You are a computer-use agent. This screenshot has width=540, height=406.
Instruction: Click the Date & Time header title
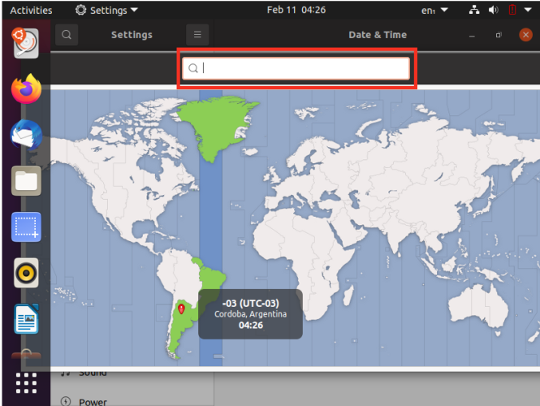tap(378, 35)
